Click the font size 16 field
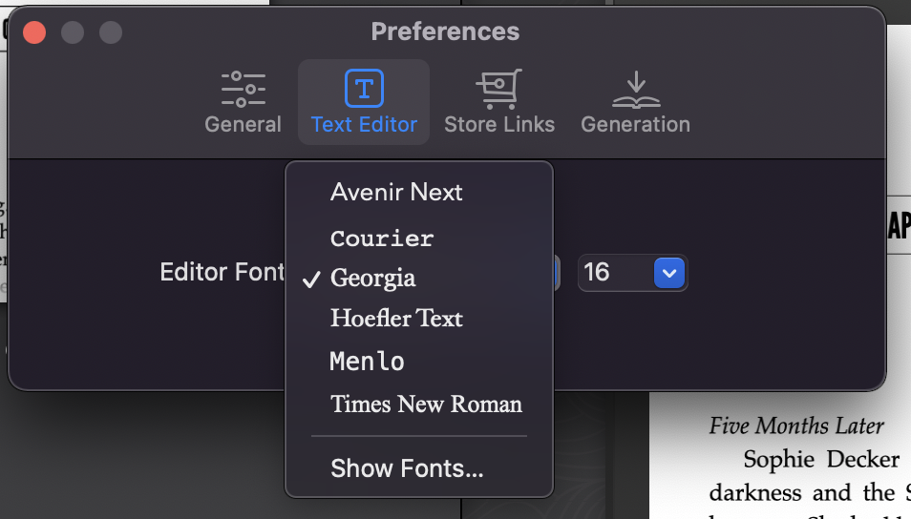The image size is (911, 519). [611, 273]
